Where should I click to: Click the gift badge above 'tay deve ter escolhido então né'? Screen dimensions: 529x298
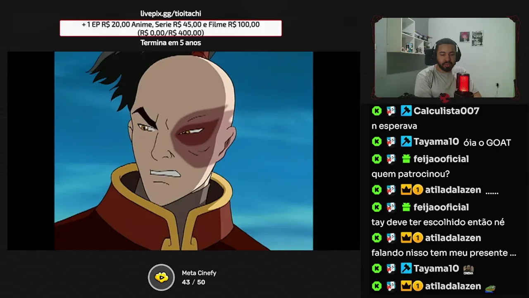[406, 207]
